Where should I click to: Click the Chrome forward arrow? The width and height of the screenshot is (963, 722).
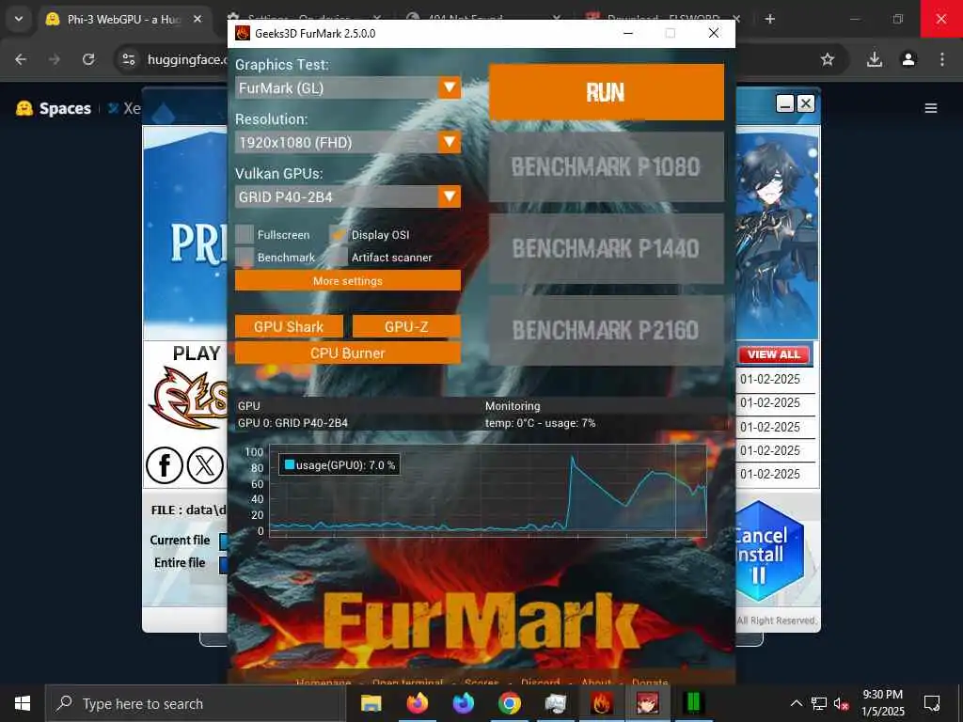55,59
